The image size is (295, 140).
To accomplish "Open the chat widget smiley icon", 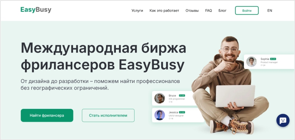I will 283,120.
